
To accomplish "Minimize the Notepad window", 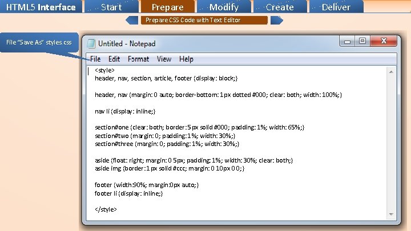I will pyautogui.click(x=347, y=42).
